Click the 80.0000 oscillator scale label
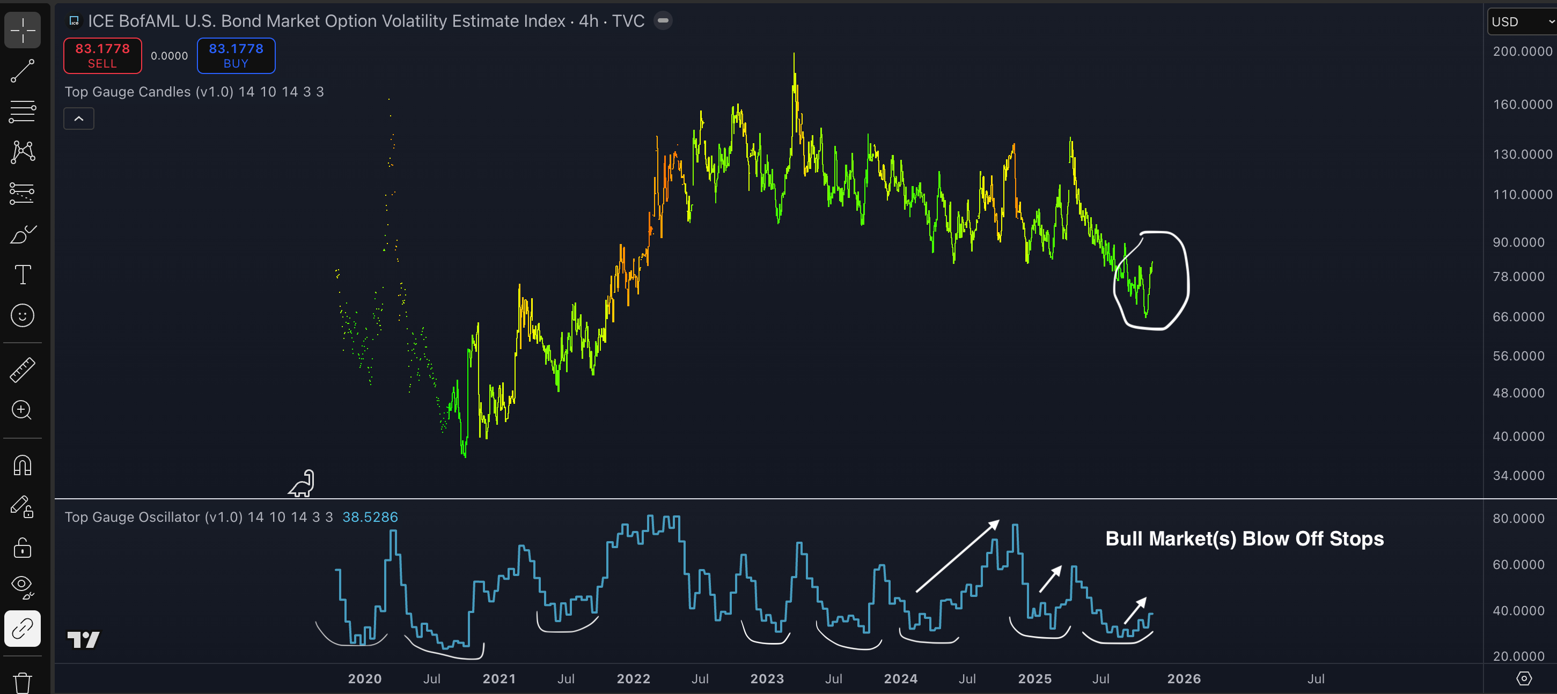1557x694 pixels. tap(1518, 518)
